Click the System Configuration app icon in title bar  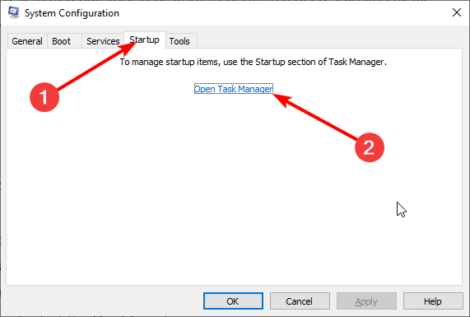tap(13, 12)
